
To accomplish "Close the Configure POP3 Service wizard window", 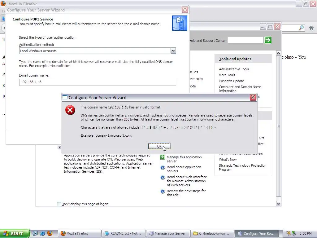I will [x=185, y=10].
